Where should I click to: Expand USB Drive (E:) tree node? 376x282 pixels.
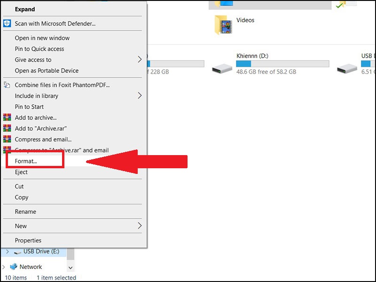pyautogui.click(x=7, y=252)
